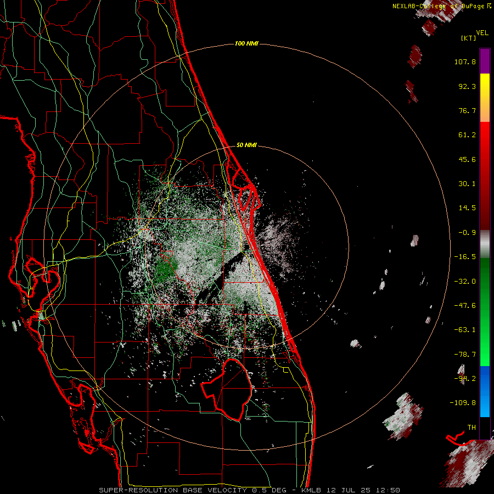
Task: Pick the purple segment of the color bar
Action: coord(485,61)
